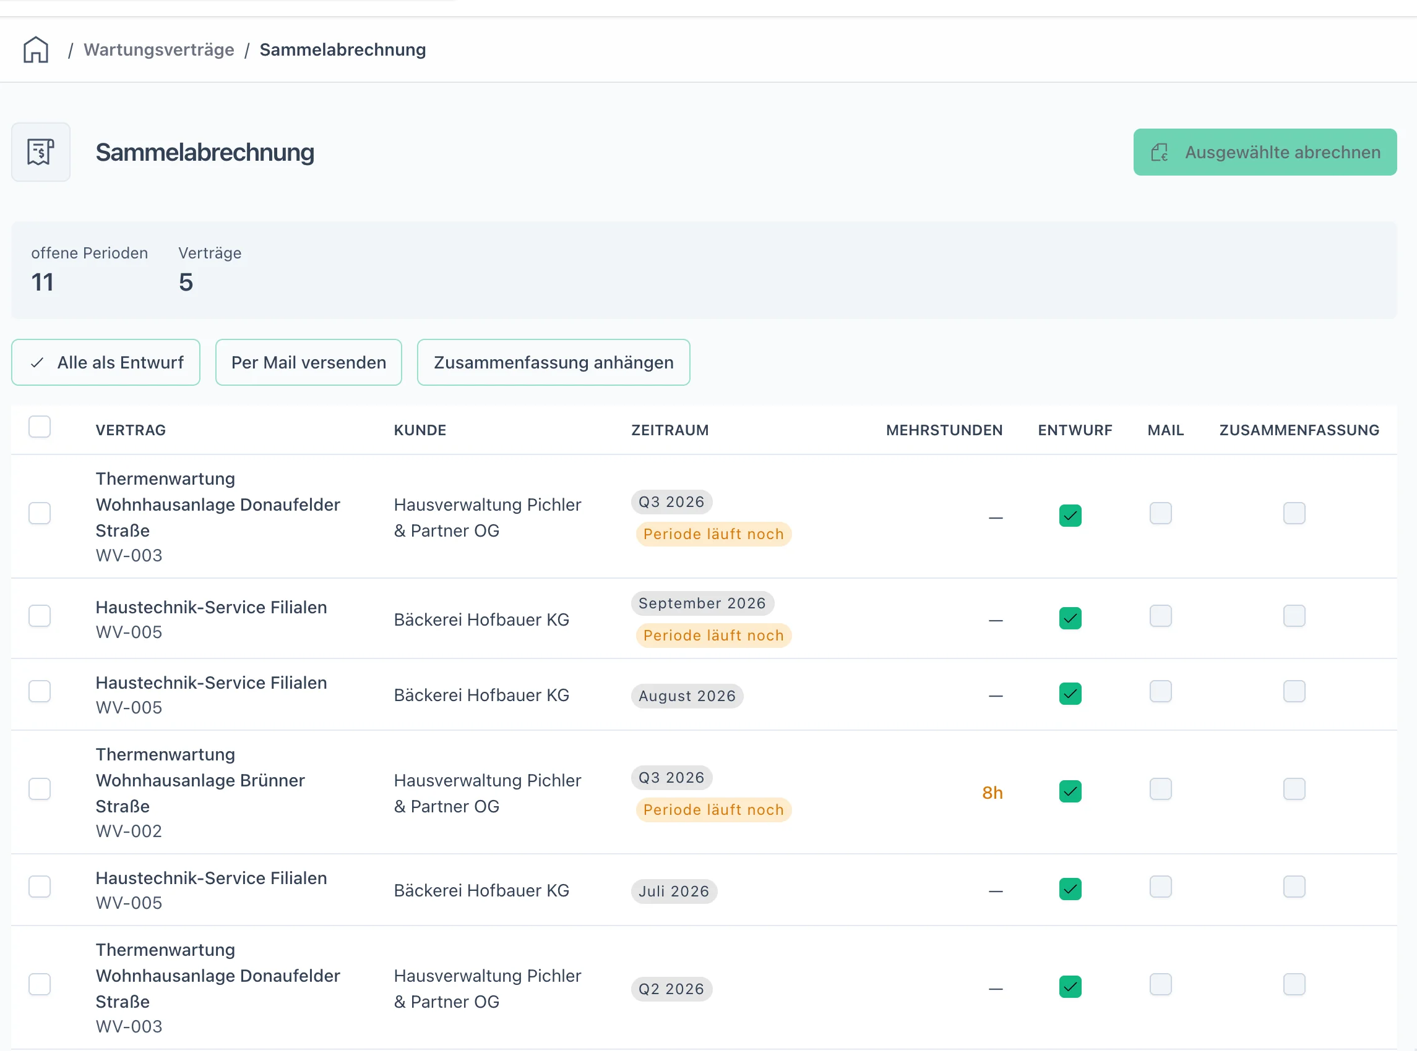This screenshot has width=1417, height=1051.
Task: Enable Mail for September 2026 row
Action: coord(1161,616)
